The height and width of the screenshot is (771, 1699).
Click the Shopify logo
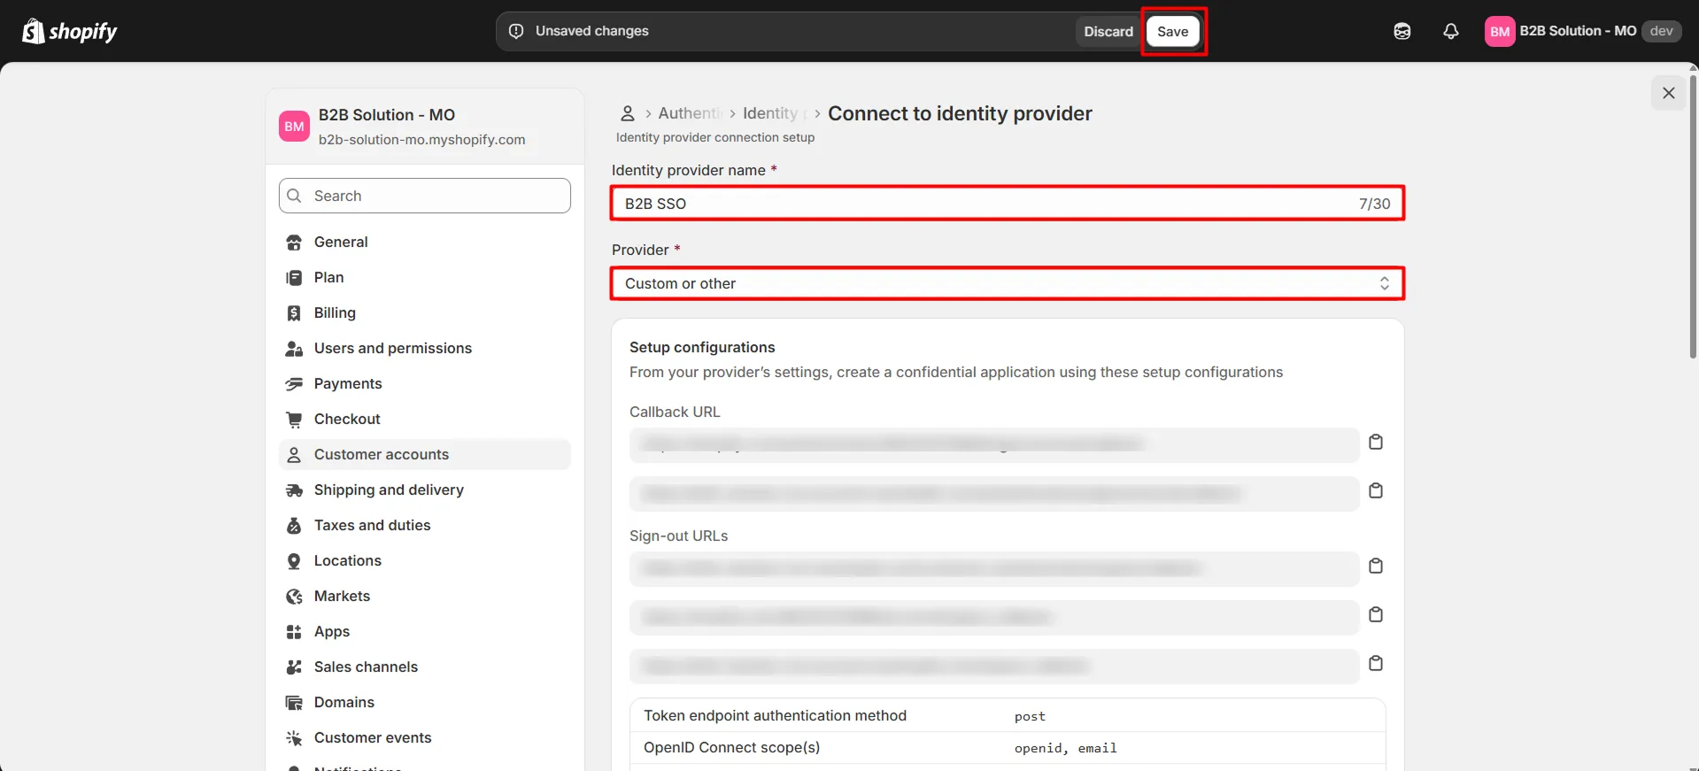[69, 31]
